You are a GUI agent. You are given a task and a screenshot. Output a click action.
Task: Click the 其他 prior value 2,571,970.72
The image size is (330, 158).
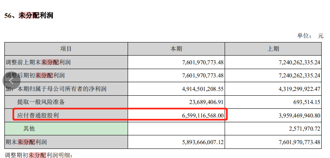[x=305, y=129]
